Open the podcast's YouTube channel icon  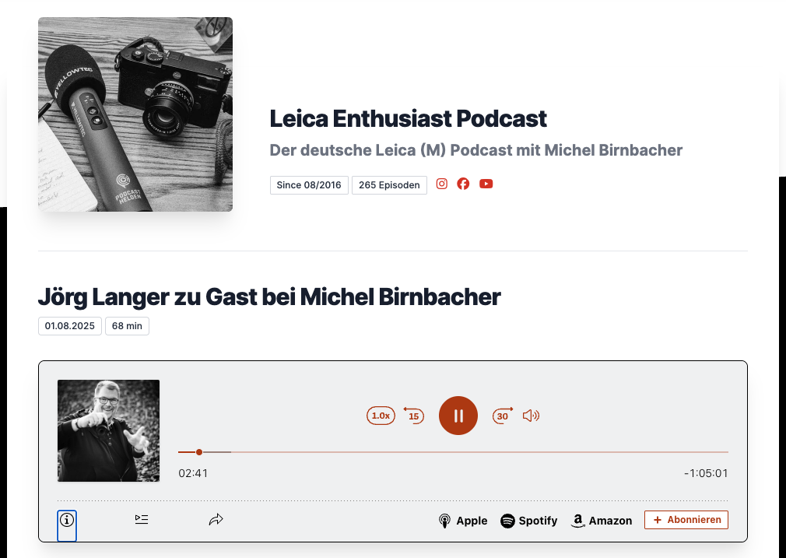[486, 184]
